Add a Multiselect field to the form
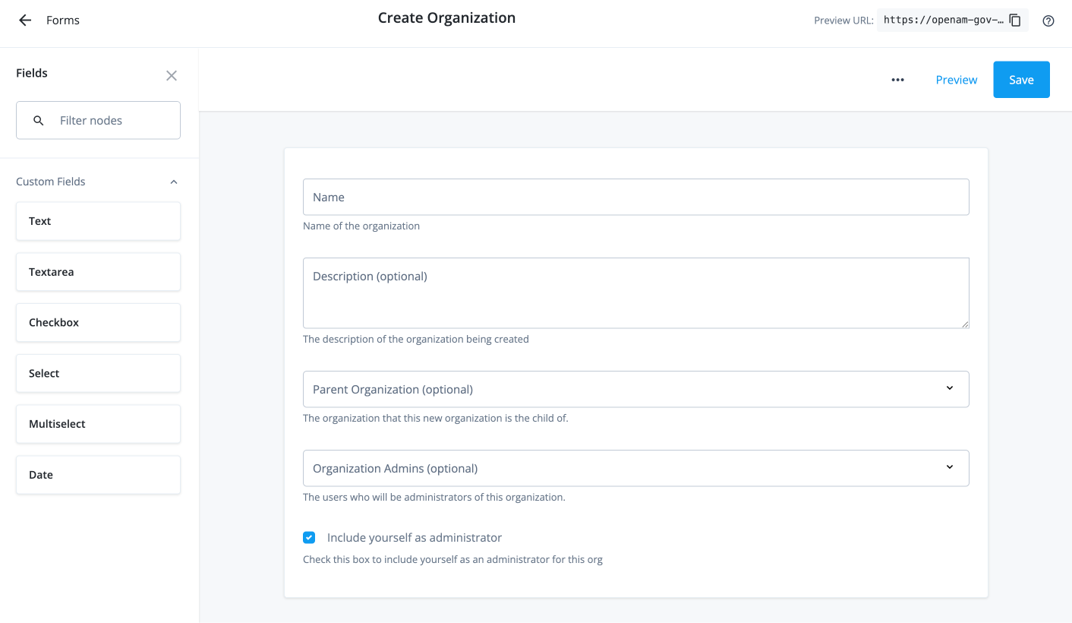Viewport: 1072px width, 623px height. click(x=98, y=424)
